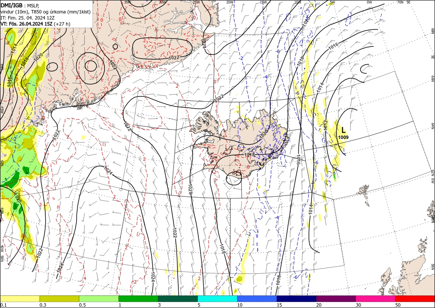Image resolution: width=435 pixels, height=308 pixels.
Task: Click the legend value '50'
Action: (x=398, y=305)
